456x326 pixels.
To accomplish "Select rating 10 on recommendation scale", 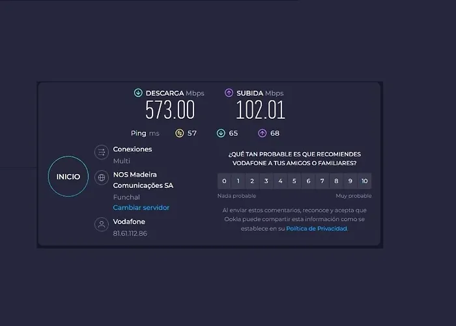I will (365, 181).
